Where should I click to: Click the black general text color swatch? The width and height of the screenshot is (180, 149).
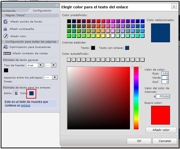(x=6, y=70)
